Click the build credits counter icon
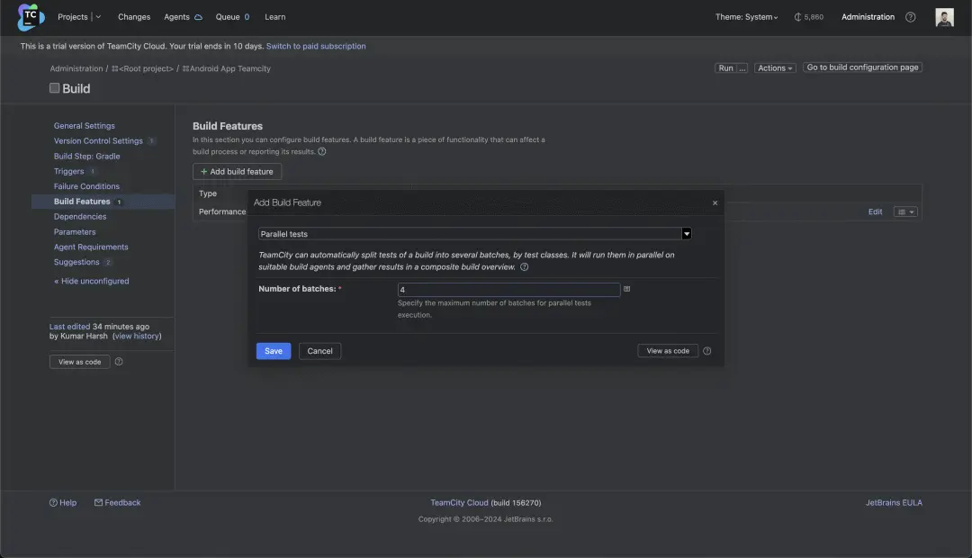 [797, 17]
